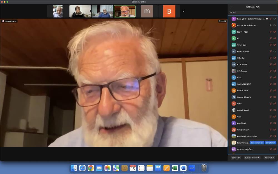The image size is (278, 174).
Task: Open the bottom Daha fazla menu
Action: click(x=269, y=158)
